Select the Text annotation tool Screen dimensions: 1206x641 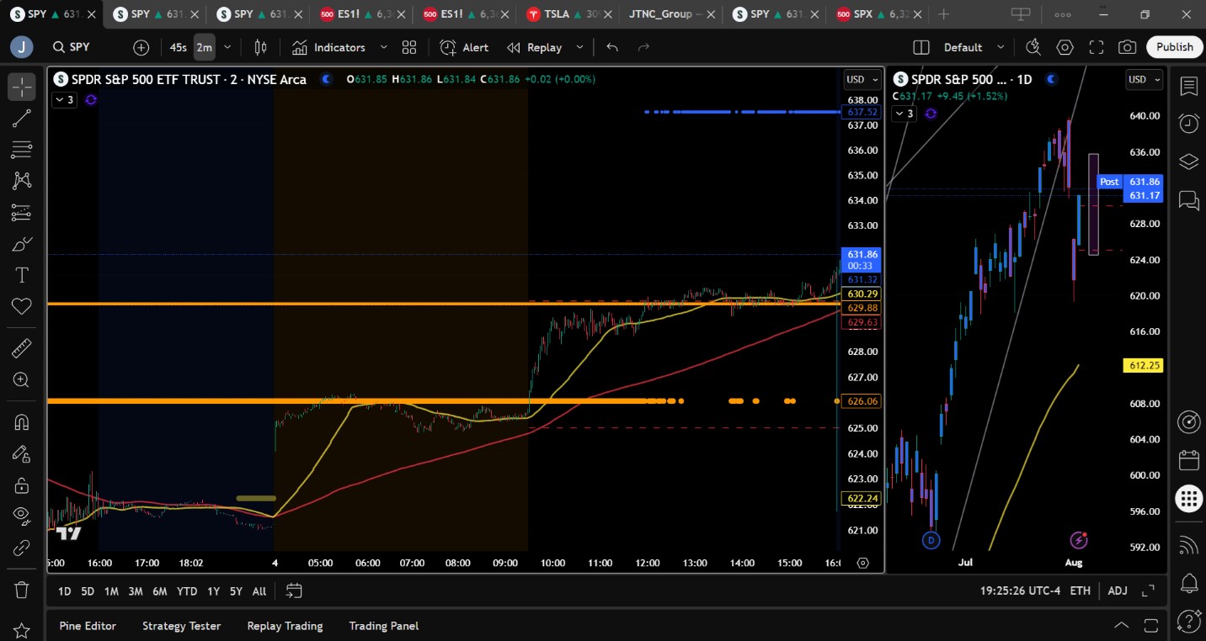[x=22, y=275]
